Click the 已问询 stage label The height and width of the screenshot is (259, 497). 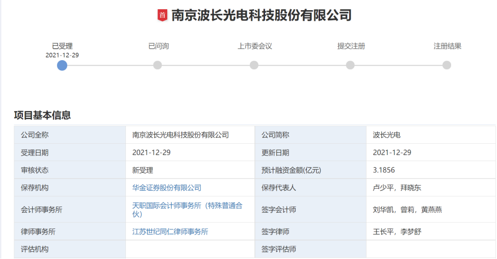point(159,46)
